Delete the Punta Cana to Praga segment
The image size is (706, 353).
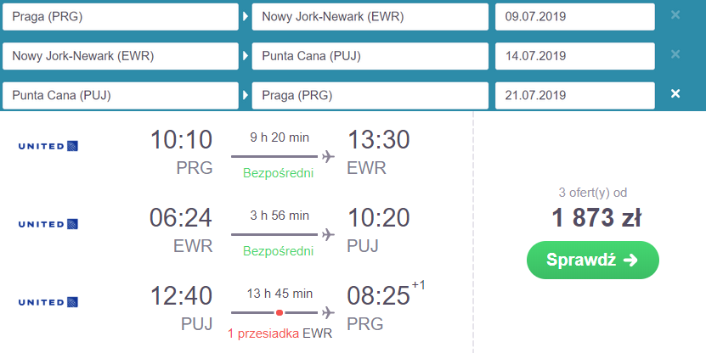[x=675, y=93]
